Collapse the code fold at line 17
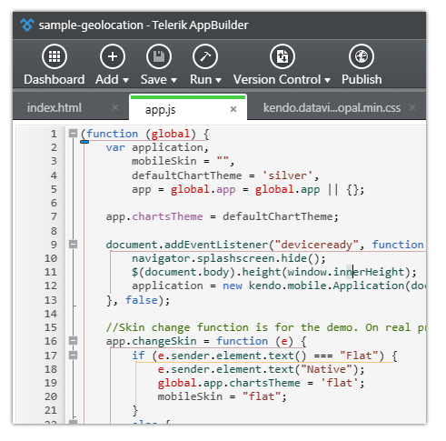The image size is (446, 441). click(x=73, y=355)
